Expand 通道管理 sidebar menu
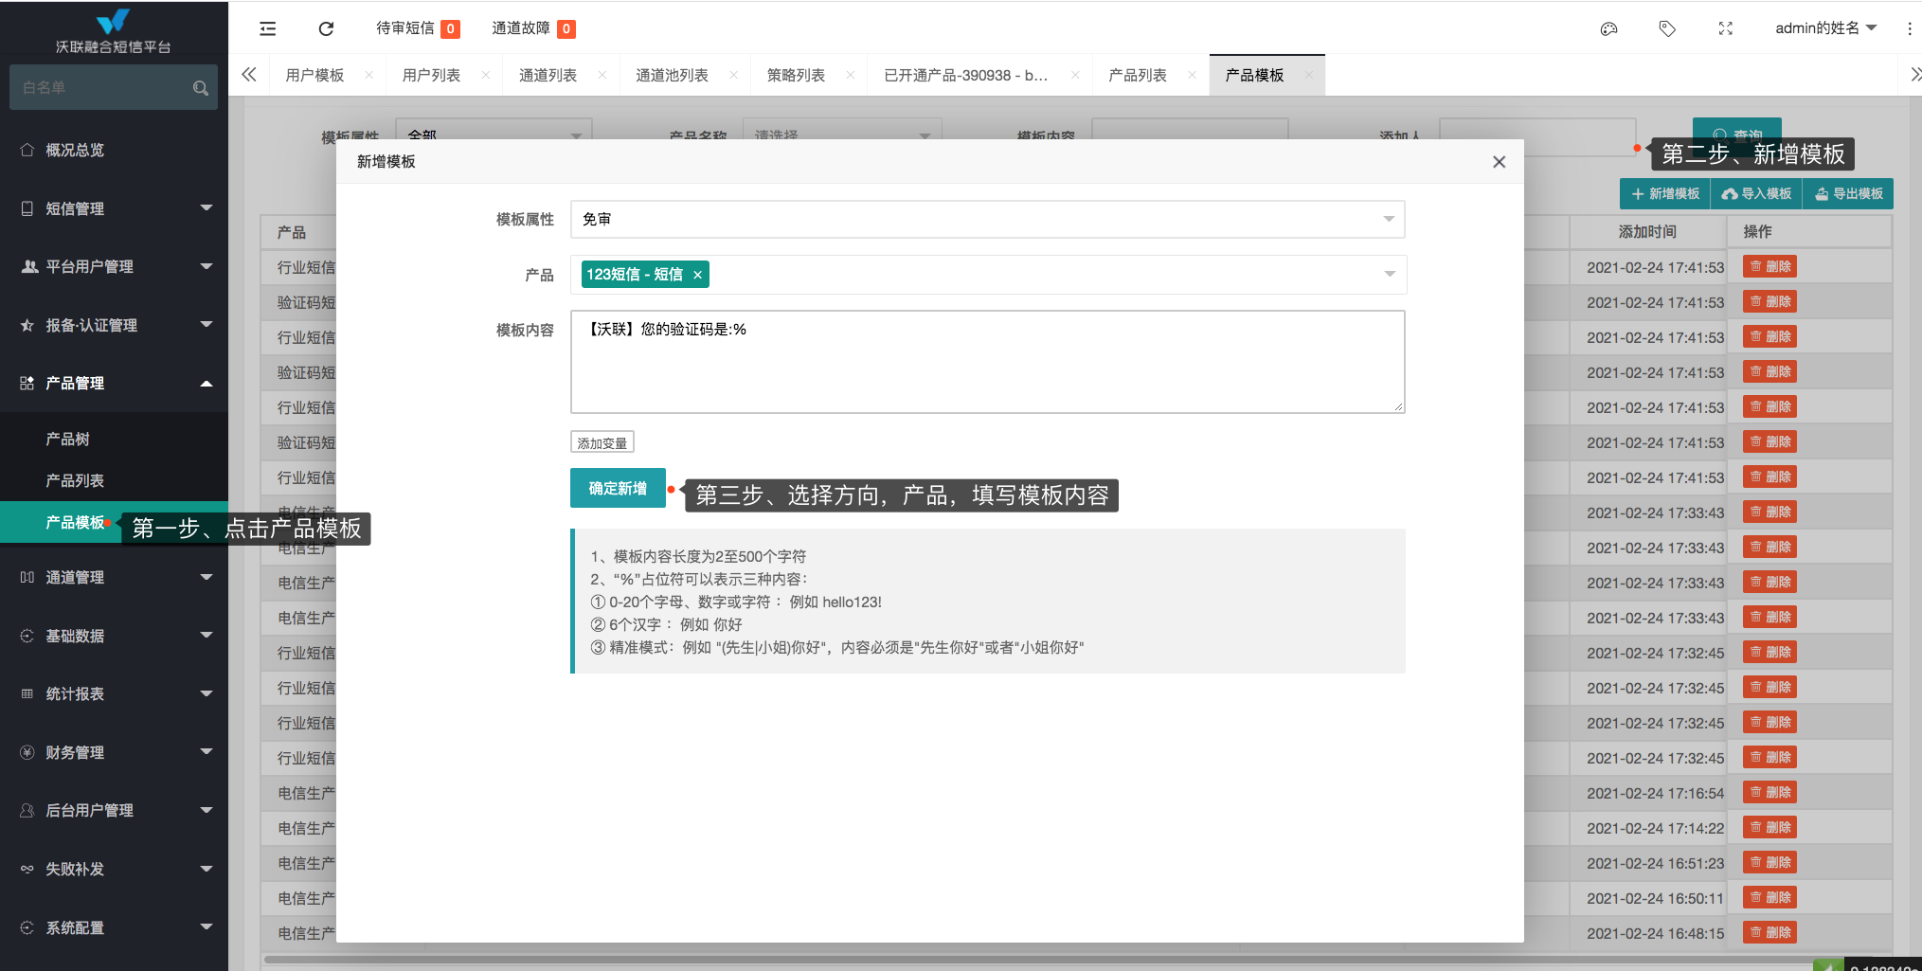Image resolution: width=1922 pixels, height=971 pixels. [x=114, y=577]
